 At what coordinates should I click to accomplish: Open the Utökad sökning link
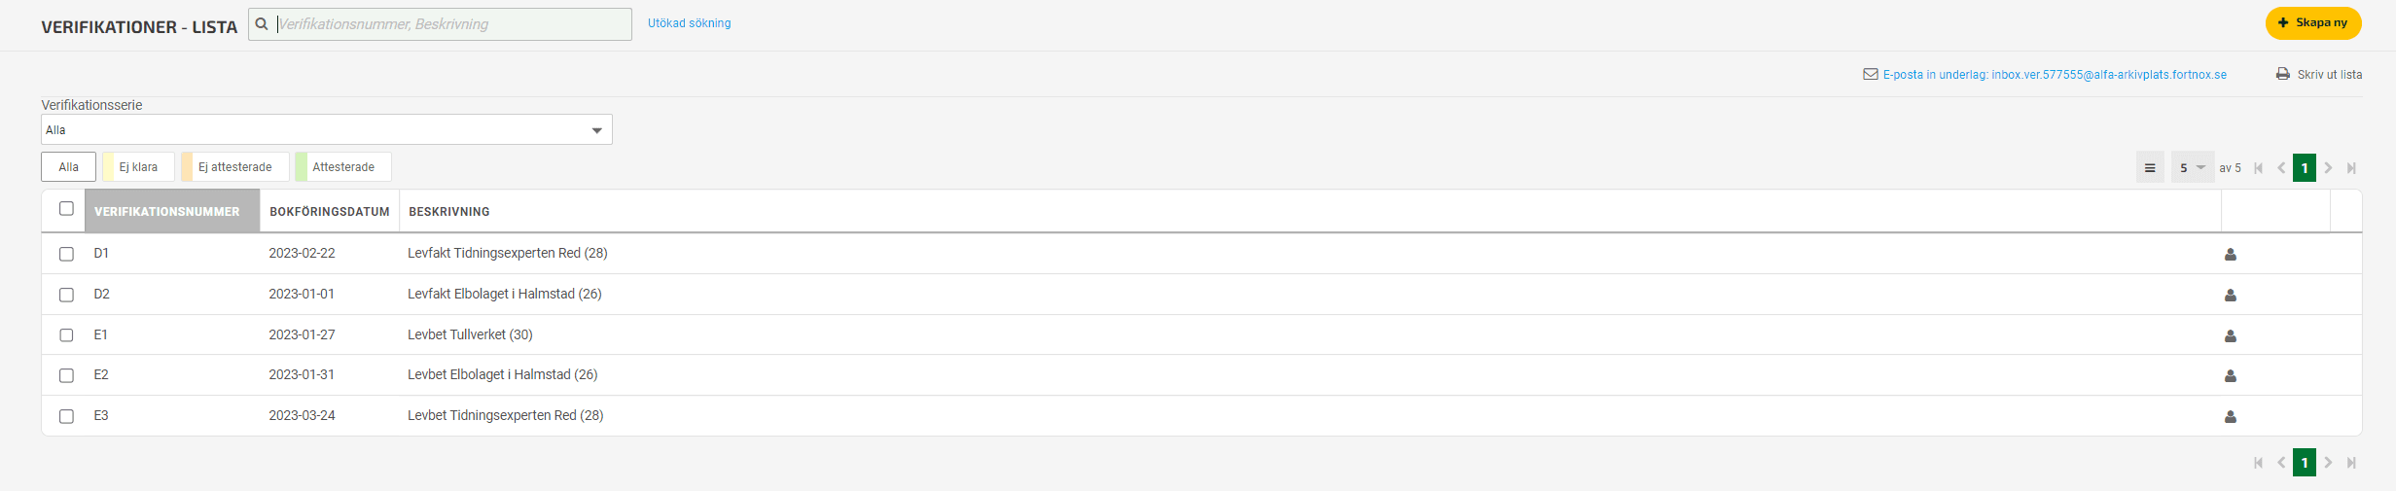[689, 23]
